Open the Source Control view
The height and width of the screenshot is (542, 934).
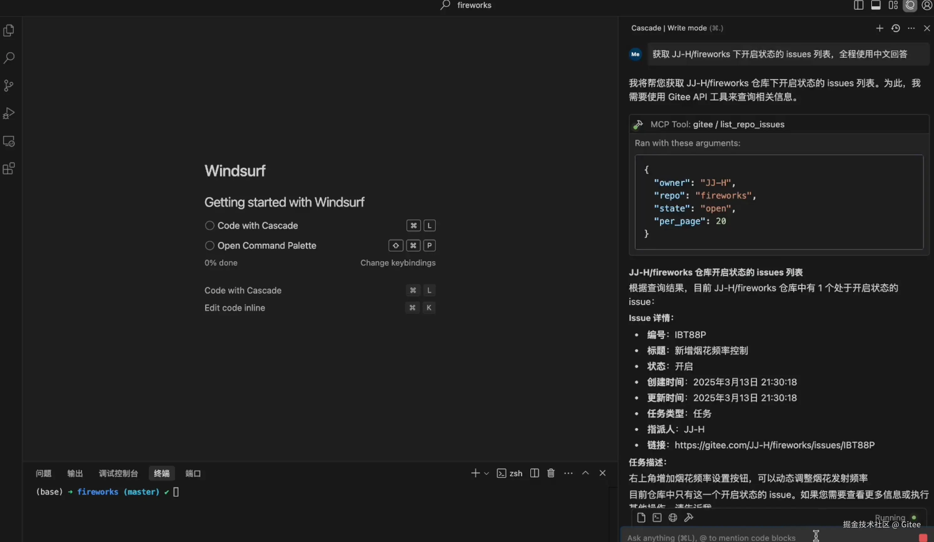click(x=9, y=86)
